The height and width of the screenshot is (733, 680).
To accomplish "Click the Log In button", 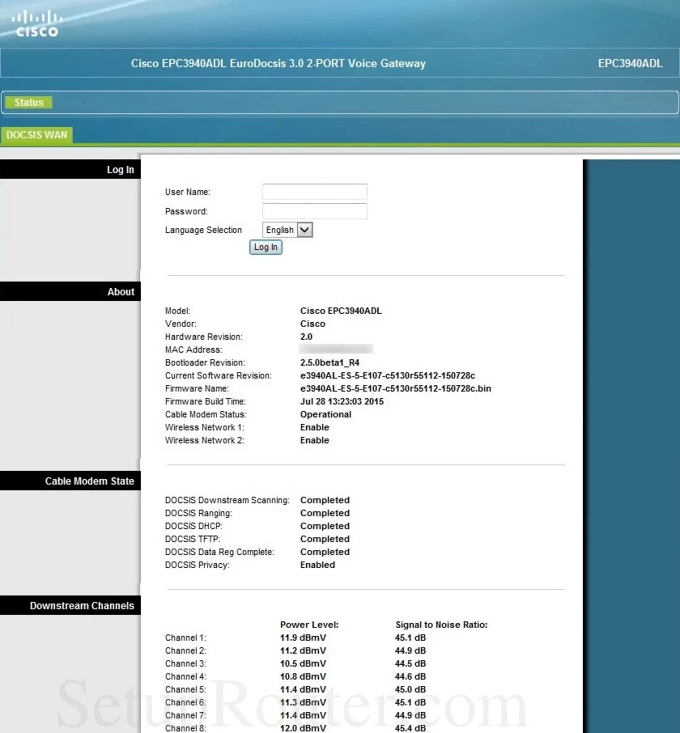I will click(x=266, y=247).
